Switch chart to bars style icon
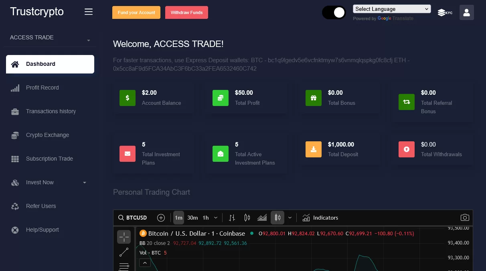The image size is (486, 271). pyautogui.click(x=232, y=218)
